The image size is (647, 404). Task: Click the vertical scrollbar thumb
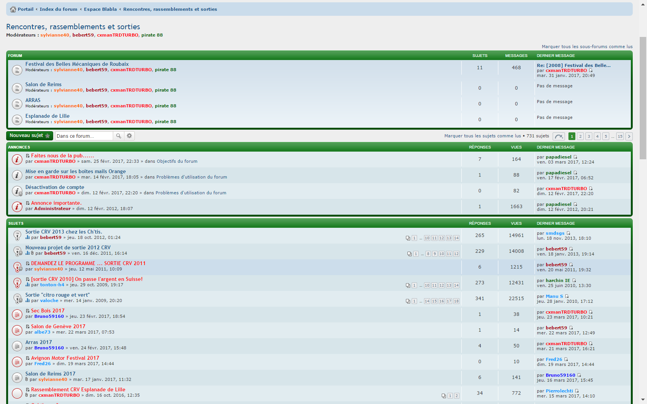coord(643,98)
